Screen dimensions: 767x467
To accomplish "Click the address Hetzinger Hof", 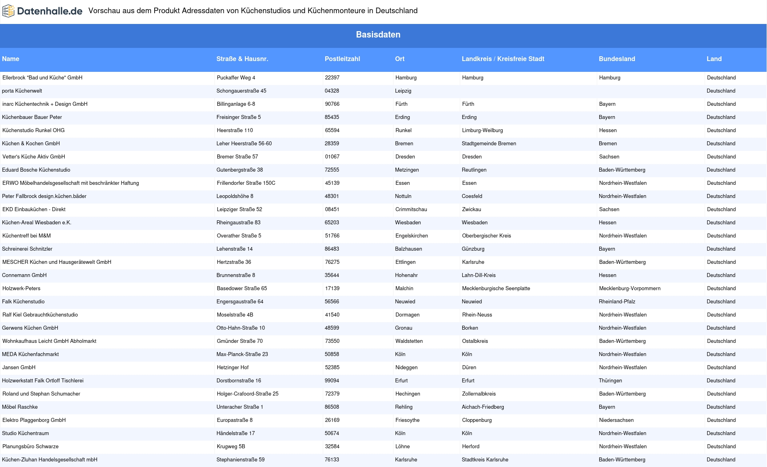I will (233, 368).
